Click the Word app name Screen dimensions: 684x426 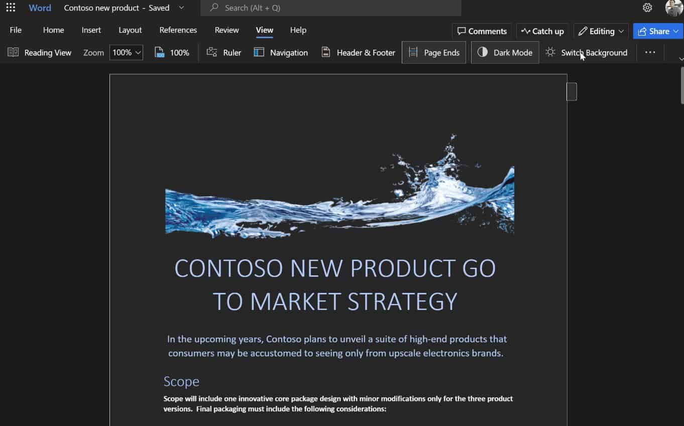pos(40,8)
